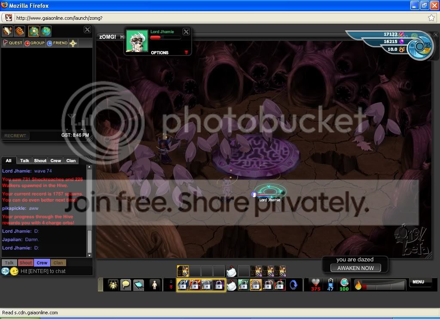Click the 'wave 74' chat message
The height and width of the screenshot is (319, 440).
[43, 171]
